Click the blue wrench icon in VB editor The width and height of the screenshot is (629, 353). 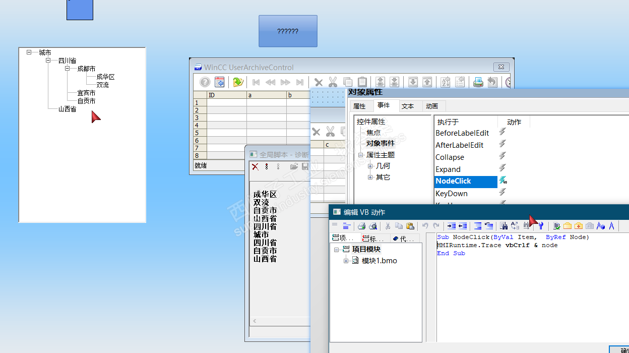(541, 226)
